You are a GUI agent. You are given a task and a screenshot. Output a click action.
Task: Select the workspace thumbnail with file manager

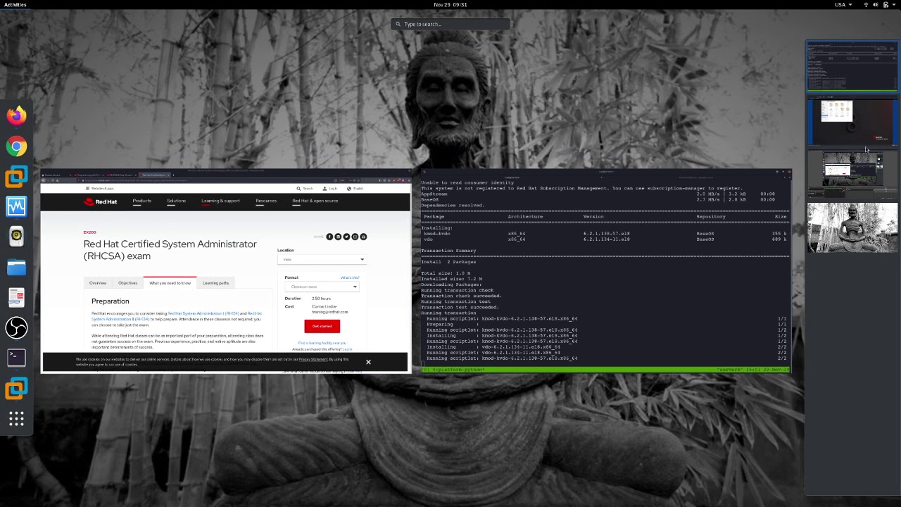852,123
